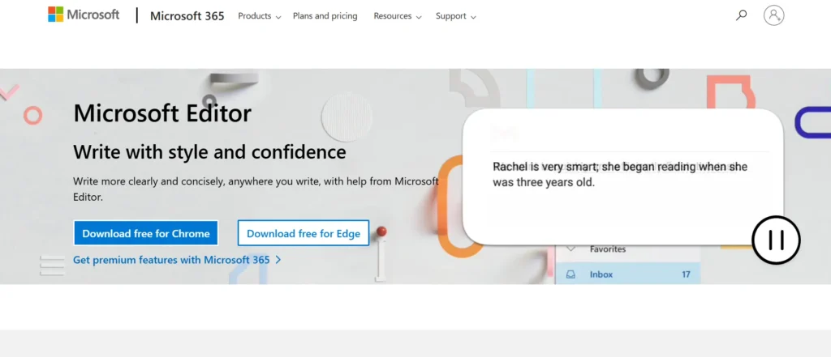Click the Microsoft logo

[x=84, y=15]
